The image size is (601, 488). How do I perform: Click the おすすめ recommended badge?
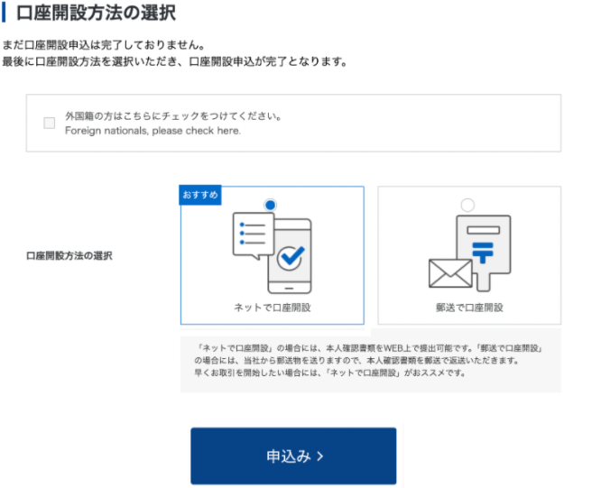(200, 196)
